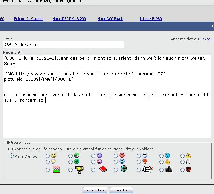Viewport: 214px width, 194px height.
Task: Select the Kein Symbol radio button
Action: (11, 156)
